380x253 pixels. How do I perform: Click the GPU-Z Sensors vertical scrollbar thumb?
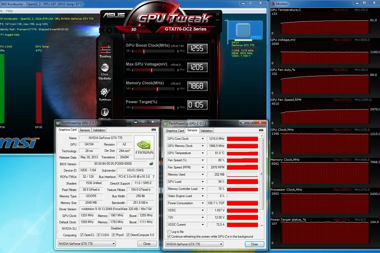pos(262,174)
